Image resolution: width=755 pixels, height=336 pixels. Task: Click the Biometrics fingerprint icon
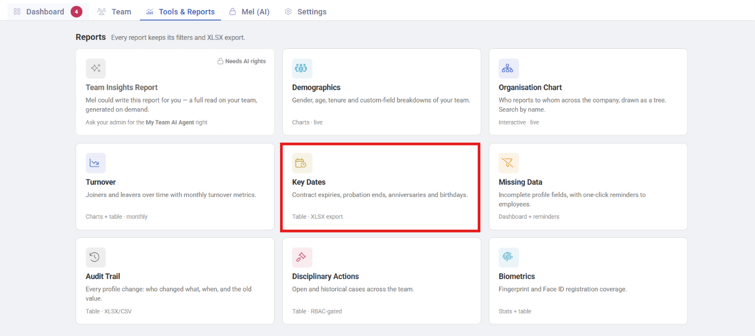pyautogui.click(x=508, y=257)
